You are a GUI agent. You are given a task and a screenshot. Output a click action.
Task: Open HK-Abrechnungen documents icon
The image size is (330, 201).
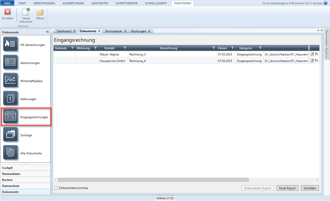coord(11,44)
